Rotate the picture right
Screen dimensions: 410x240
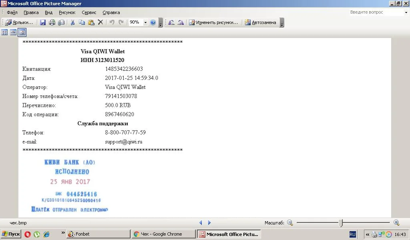point(181,22)
